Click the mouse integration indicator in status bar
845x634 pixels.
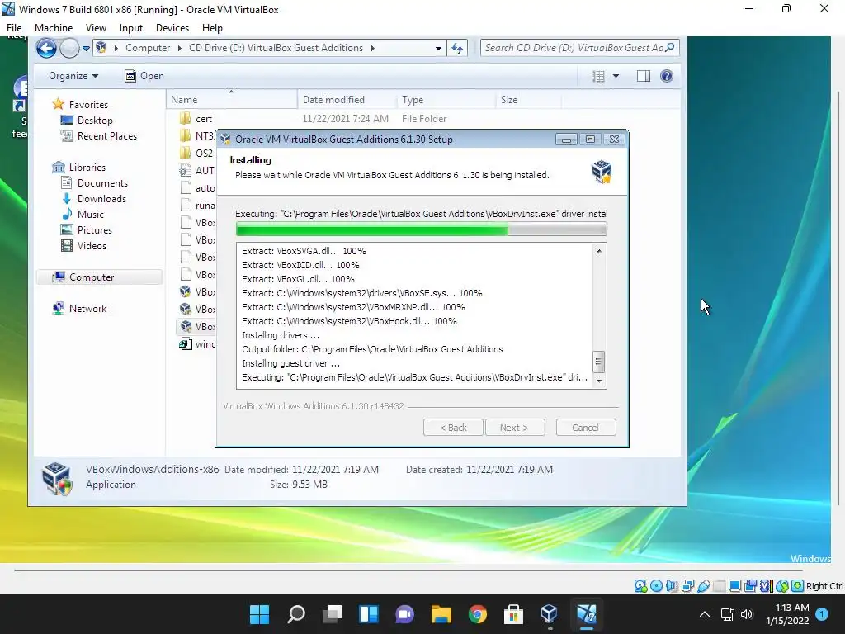(782, 585)
